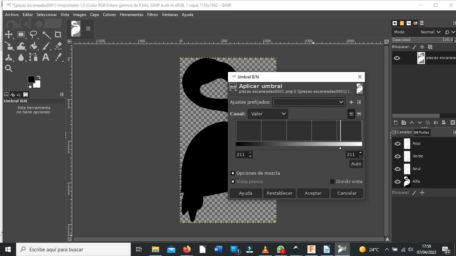Screen dimensions: 456x256
Task: Select the Color Picker eyedropper tool
Action: pyautogui.click(x=58, y=57)
